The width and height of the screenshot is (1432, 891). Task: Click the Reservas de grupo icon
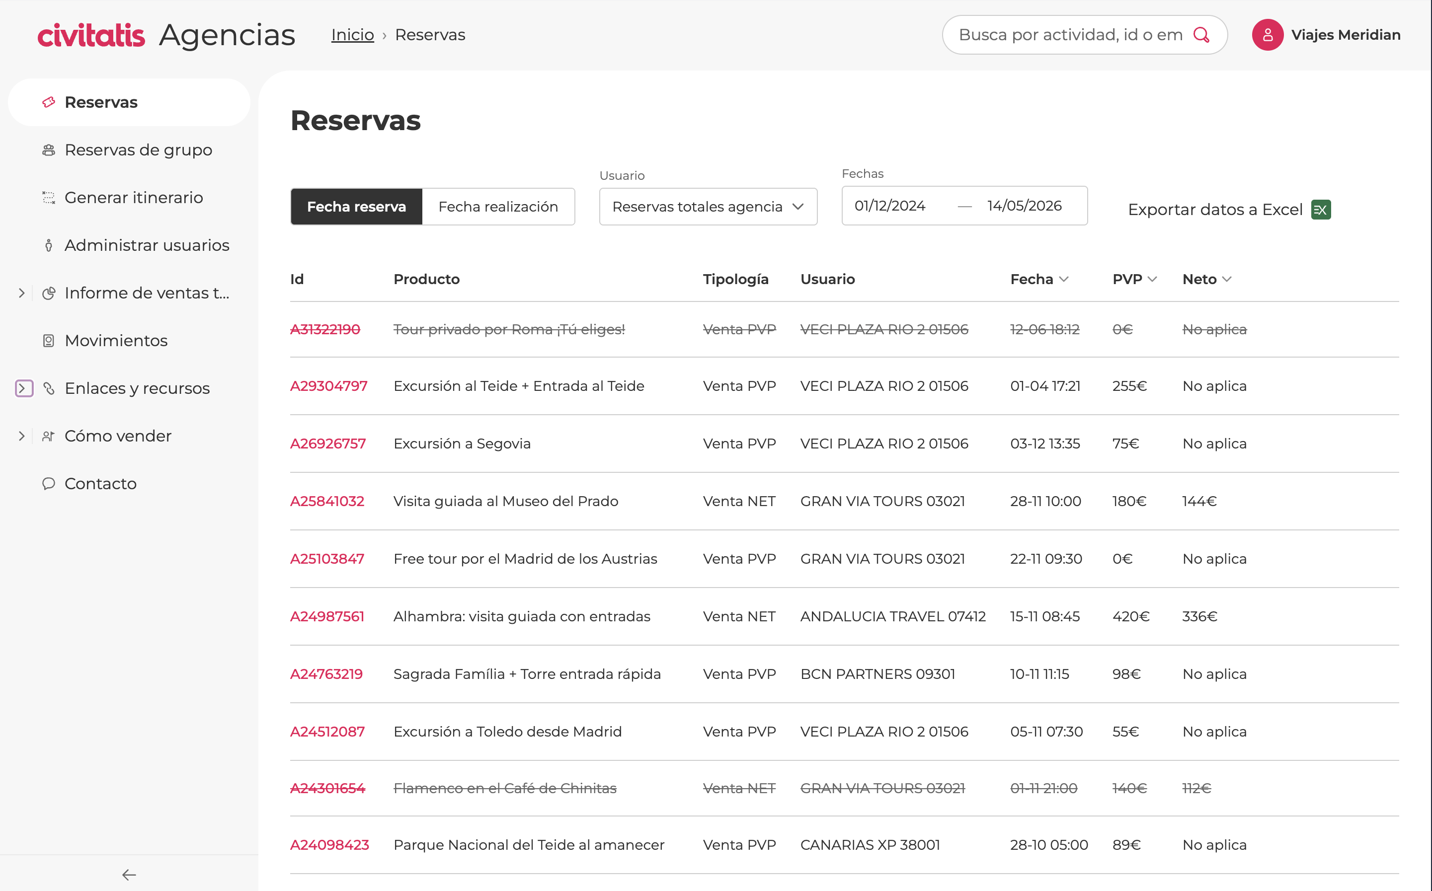[x=49, y=150]
